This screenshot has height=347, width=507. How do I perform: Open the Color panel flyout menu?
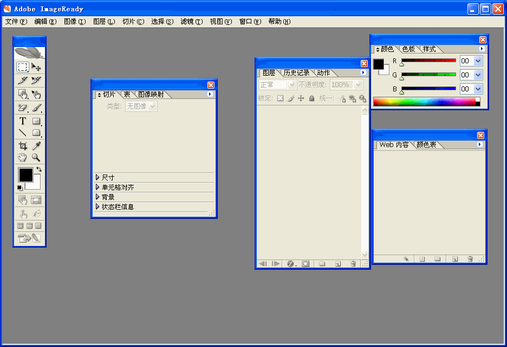(x=482, y=49)
